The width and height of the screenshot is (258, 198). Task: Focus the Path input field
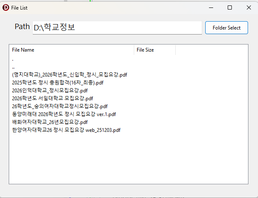[x=117, y=28]
